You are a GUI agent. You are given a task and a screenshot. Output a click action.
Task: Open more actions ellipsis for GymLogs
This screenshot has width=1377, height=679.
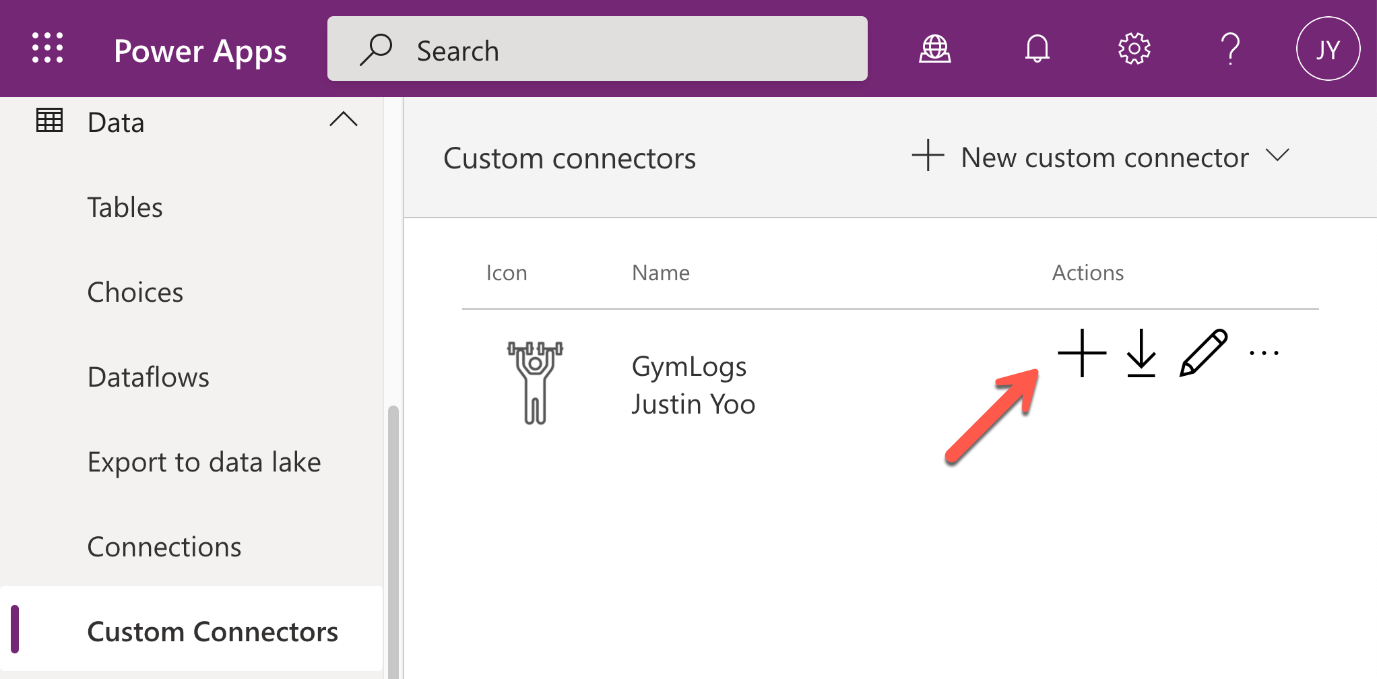1264,353
